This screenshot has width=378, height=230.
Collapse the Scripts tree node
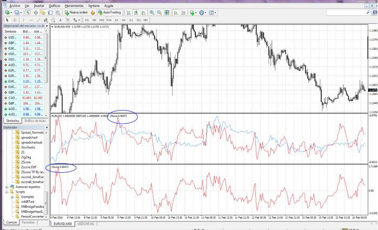6,191
